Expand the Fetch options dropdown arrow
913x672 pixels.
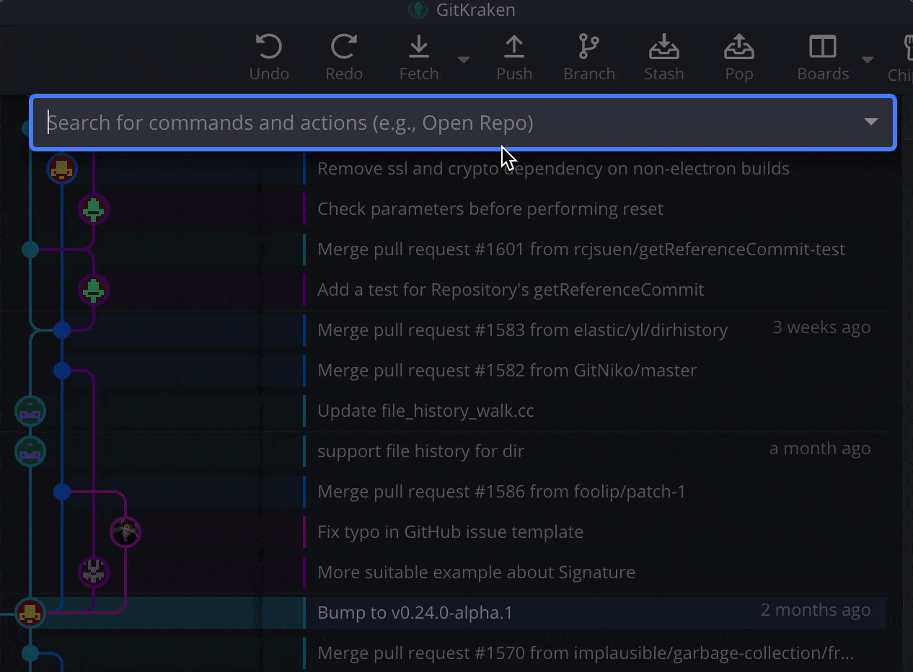464,59
